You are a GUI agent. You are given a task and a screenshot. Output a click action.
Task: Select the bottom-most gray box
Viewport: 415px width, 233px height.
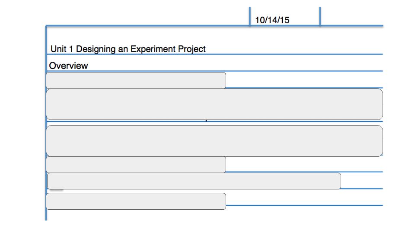(x=136, y=202)
